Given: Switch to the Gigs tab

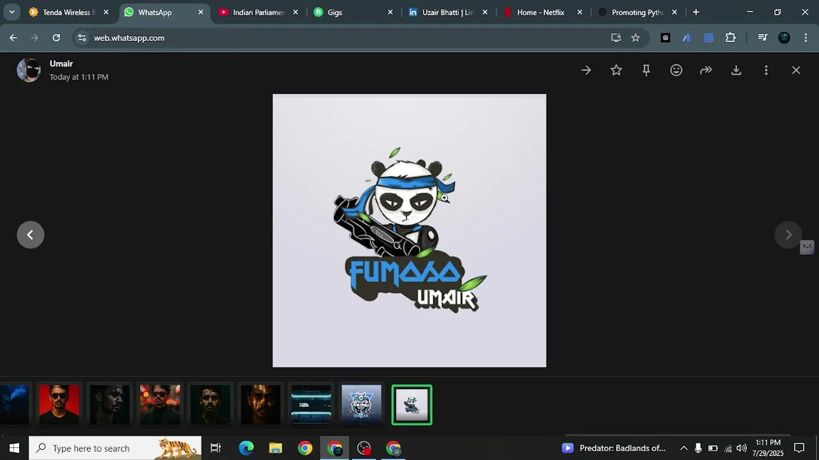Looking at the screenshot, I should pyautogui.click(x=353, y=12).
